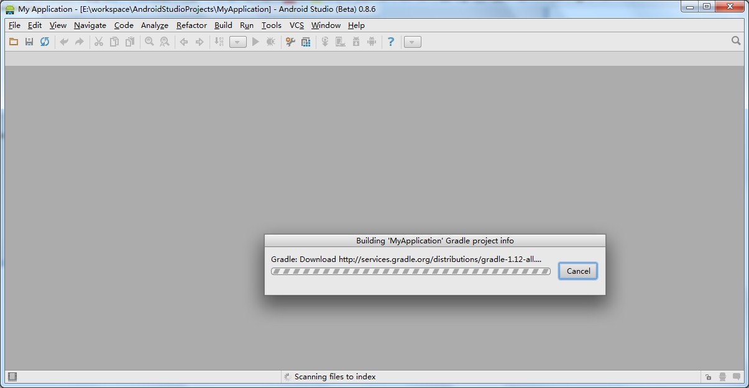Open the dropdown after the Help icon
Screen dimensions: 749x388
[x=413, y=42]
